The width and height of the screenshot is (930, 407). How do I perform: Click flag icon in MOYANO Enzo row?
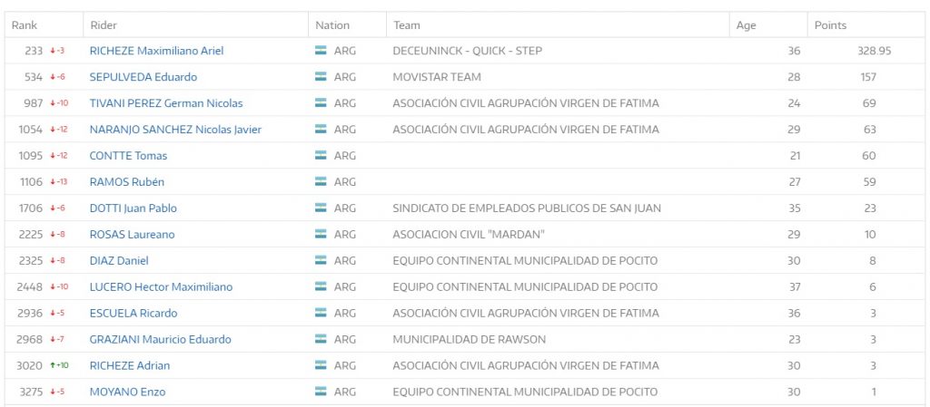[321, 392]
